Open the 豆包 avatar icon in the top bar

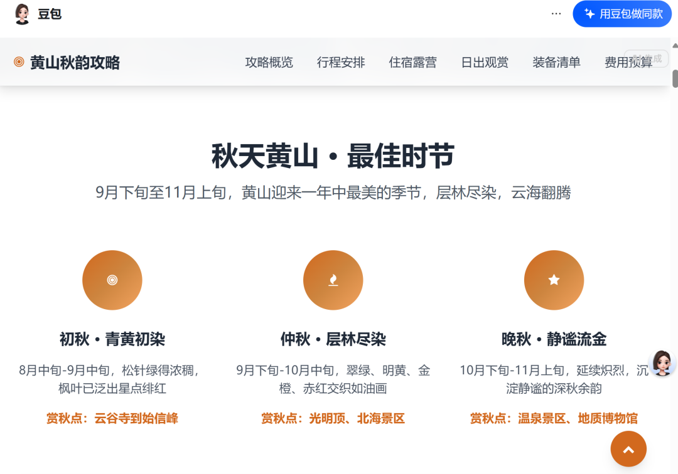point(22,14)
